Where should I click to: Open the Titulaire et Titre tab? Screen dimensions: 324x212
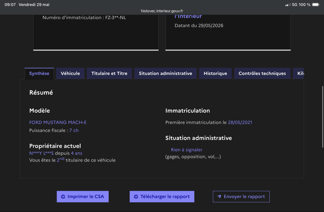[109, 73]
